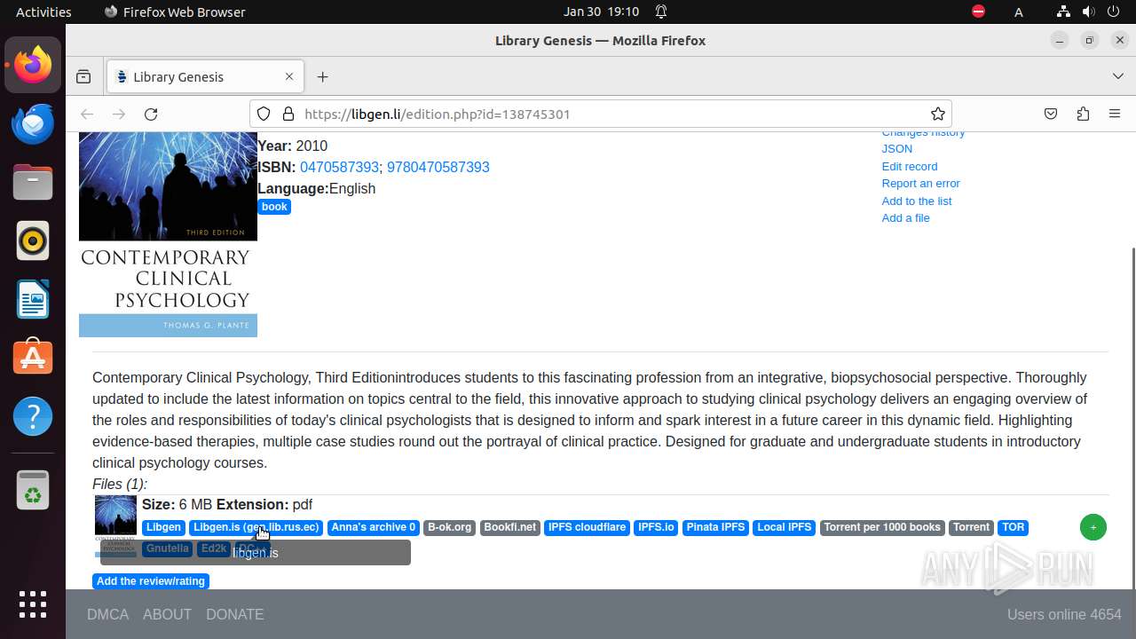Bookmark this page with star icon

click(x=937, y=114)
